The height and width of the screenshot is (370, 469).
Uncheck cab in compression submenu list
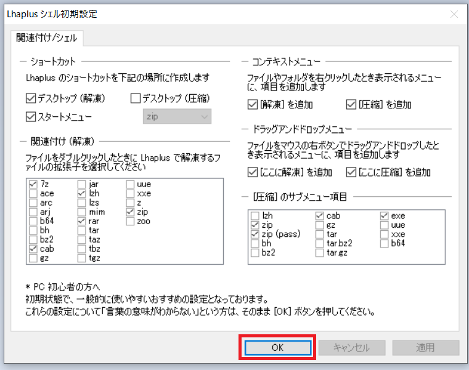pyautogui.click(x=320, y=215)
